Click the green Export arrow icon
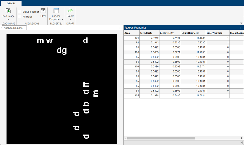 pos(70,11)
